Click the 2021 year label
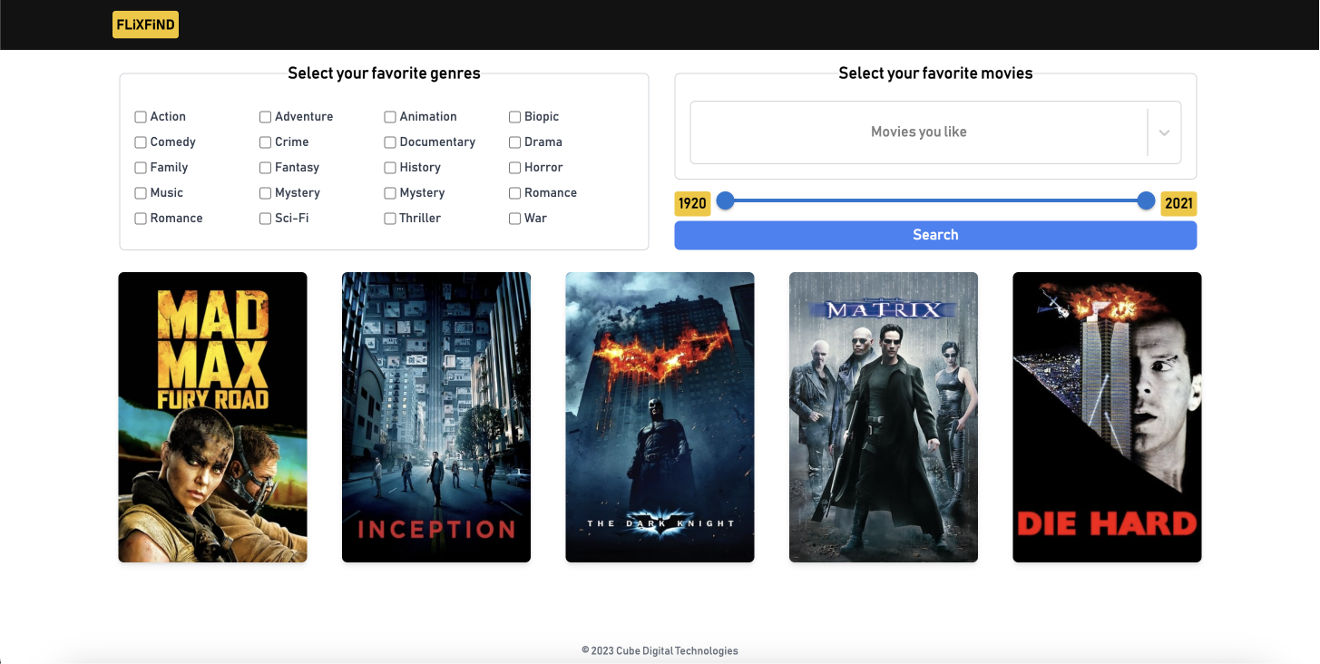Image resolution: width=1320 pixels, height=664 pixels. click(x=1178, y=203)
